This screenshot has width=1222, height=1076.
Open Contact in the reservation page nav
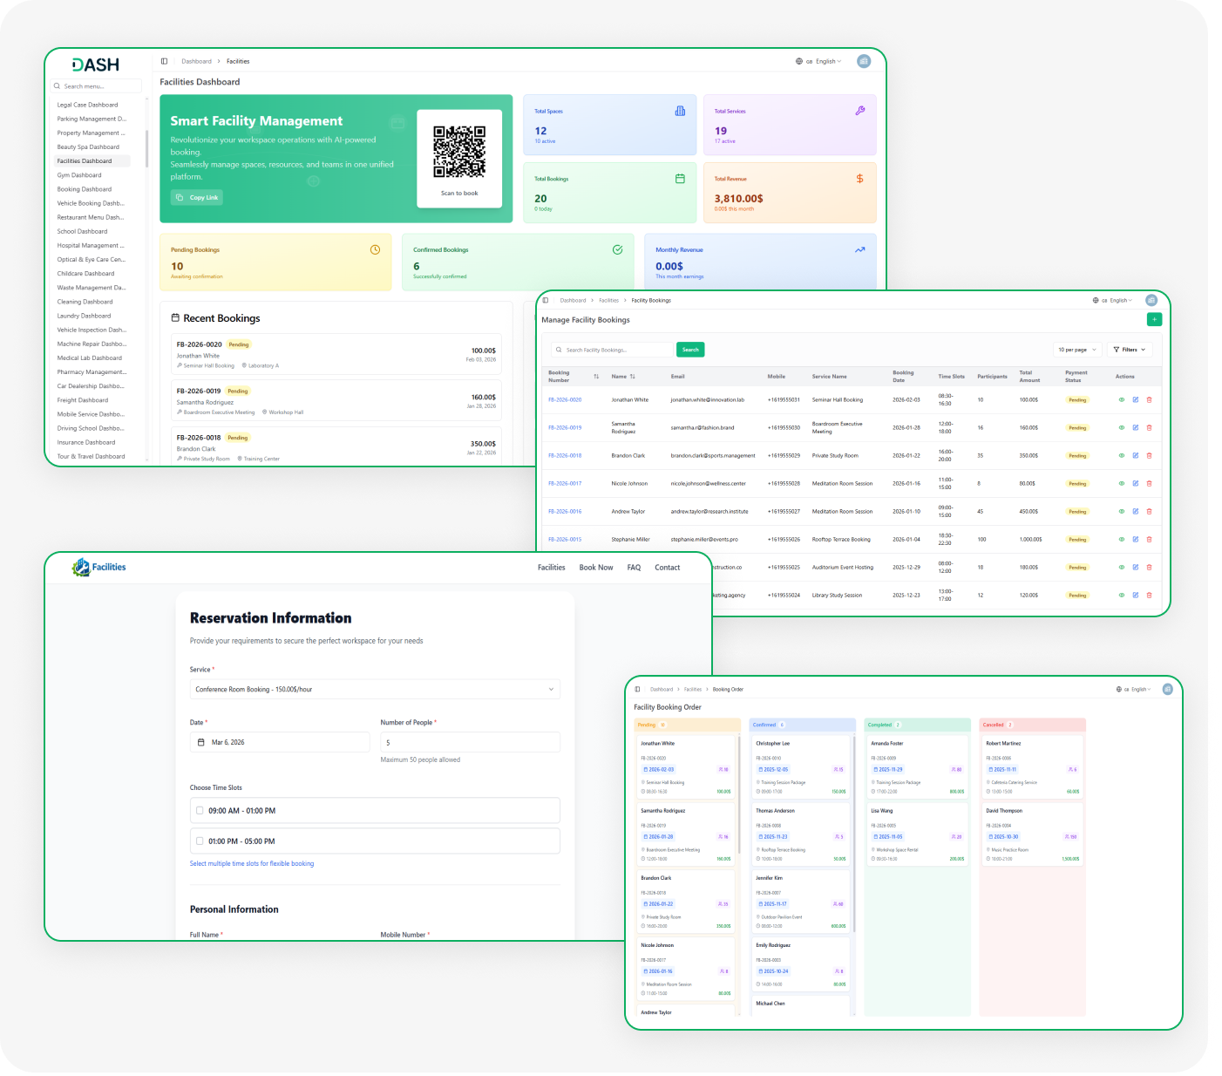pyautogui.click(x=668, y=568)
